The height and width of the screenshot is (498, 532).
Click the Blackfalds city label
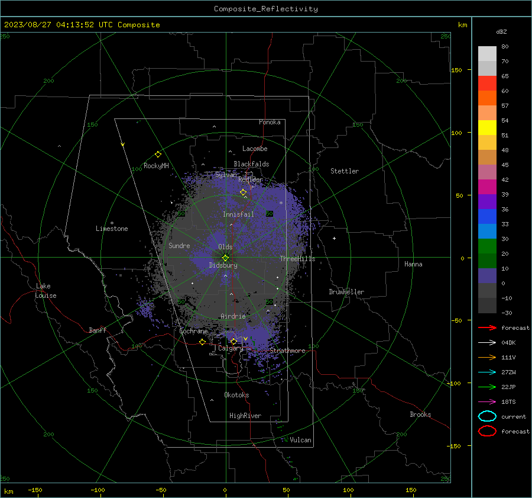pyautogui.click(x=251, y=164)
